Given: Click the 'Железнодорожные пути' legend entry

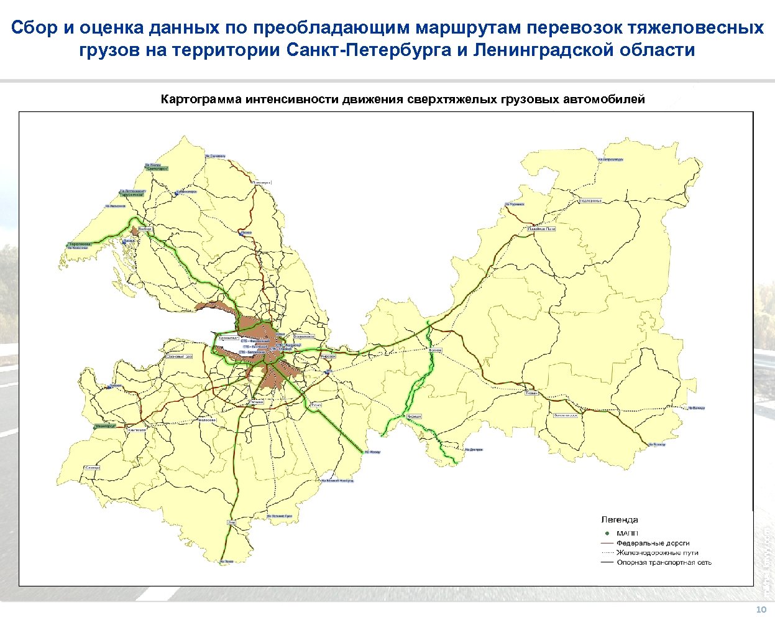Looking at the screenshot, I should click(x=658, y=552).
